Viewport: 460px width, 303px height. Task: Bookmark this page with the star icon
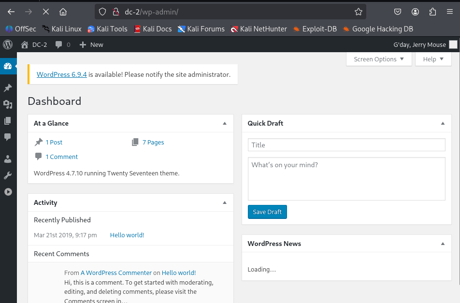pyautogui.click(x=358, y=12)
